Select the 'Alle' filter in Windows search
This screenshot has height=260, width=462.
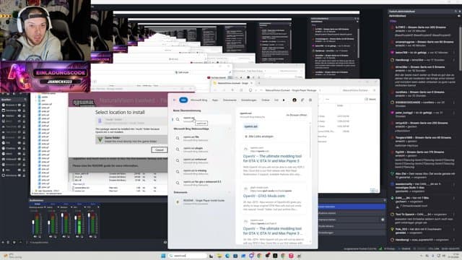pos(183,100)
